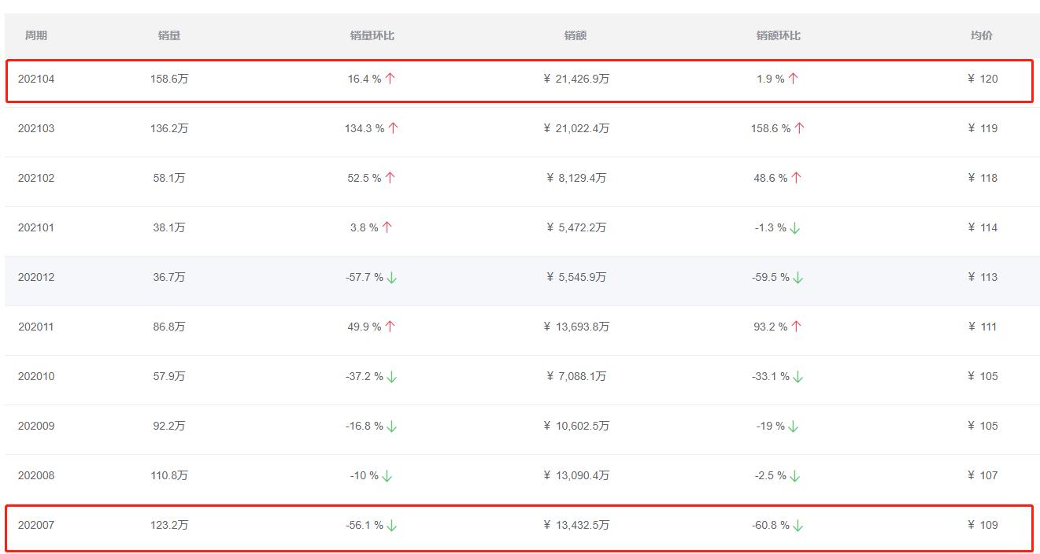The image size is (1040, 554).
Task: Click the 销额环比 column header
Action: coord(779,35)
